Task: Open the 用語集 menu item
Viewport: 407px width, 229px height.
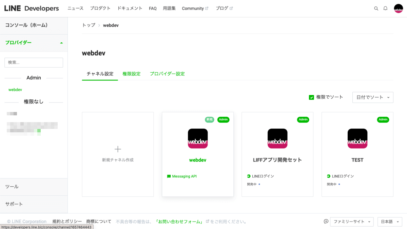Action: [x=169, y=8]
